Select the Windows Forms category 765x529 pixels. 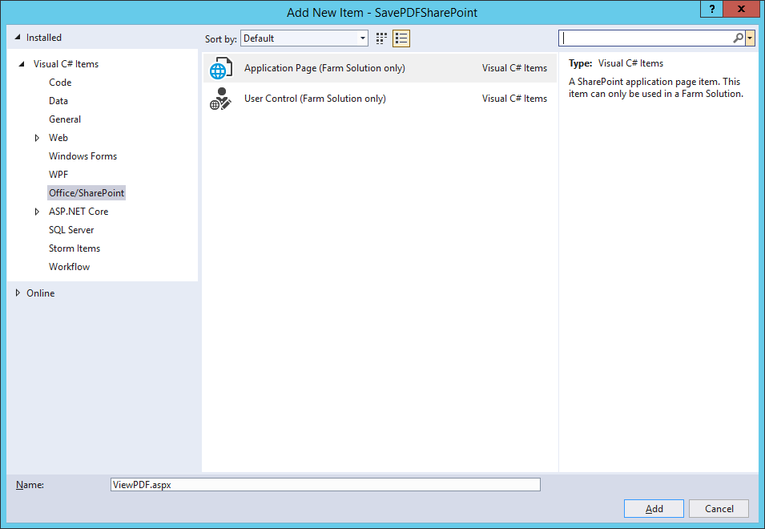coord(83,156)
